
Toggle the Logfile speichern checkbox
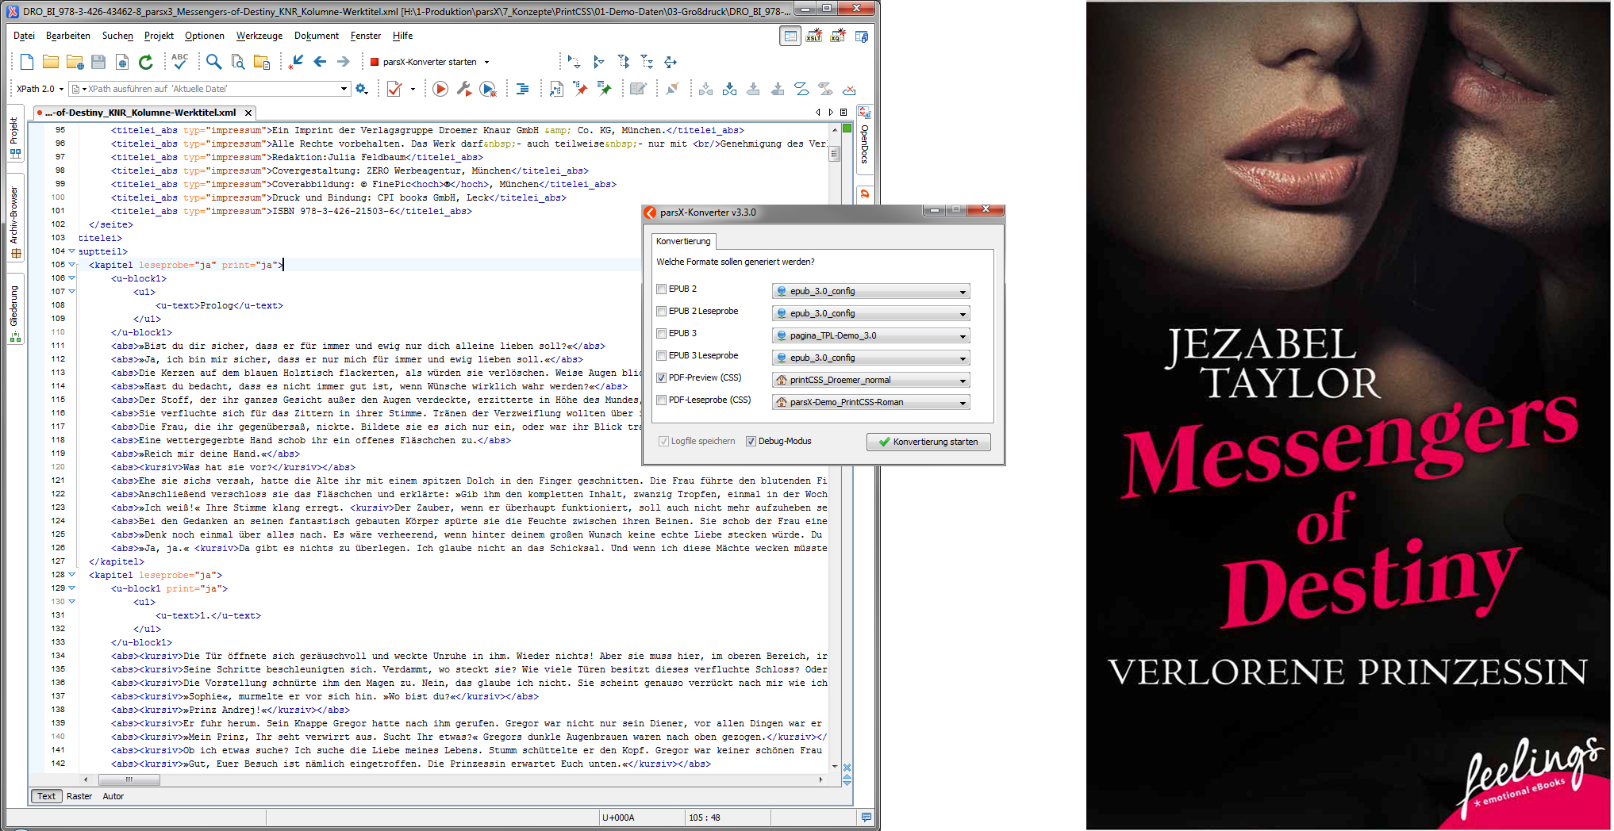pos(663,442)
